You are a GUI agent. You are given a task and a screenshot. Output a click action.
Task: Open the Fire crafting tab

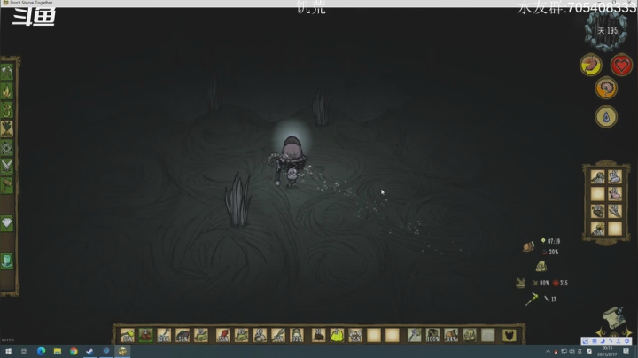[7, 91]
